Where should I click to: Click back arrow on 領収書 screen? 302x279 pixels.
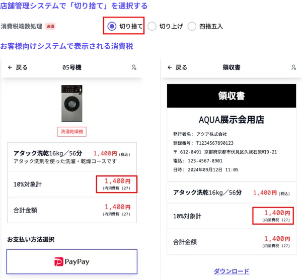point(170,67)
